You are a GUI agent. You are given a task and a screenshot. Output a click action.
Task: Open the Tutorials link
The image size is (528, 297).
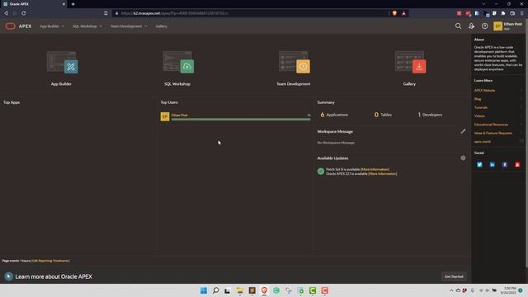pyautogui.click(x=481, y=107)
